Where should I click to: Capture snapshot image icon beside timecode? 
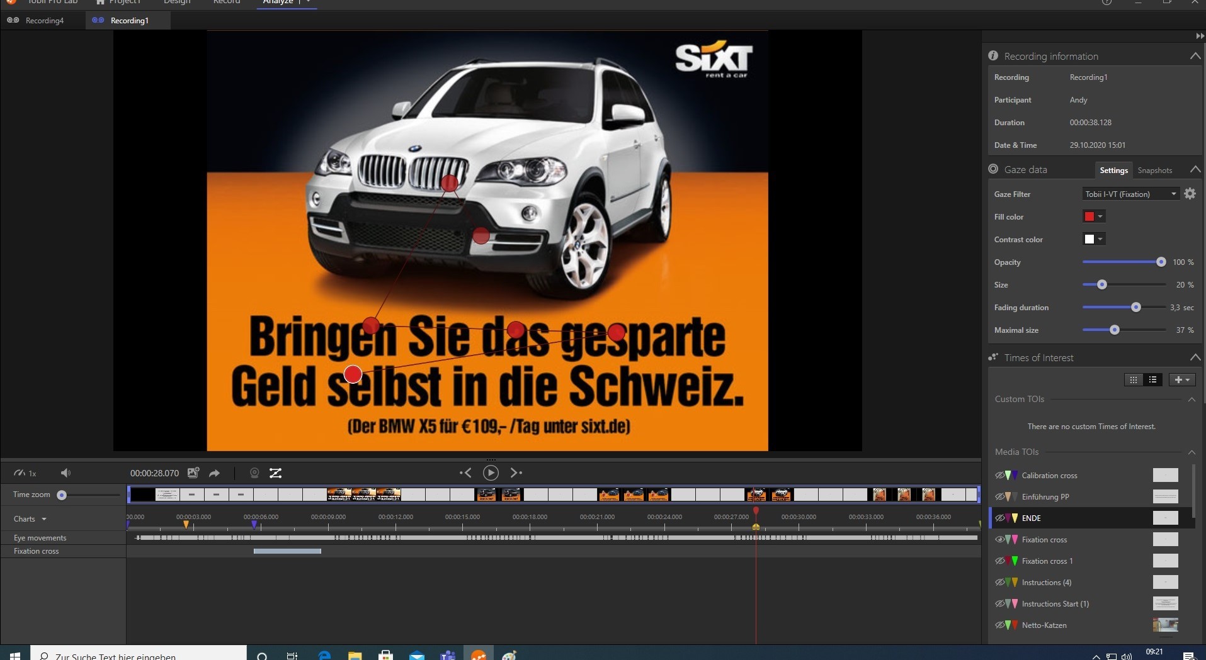click(193, 473)
